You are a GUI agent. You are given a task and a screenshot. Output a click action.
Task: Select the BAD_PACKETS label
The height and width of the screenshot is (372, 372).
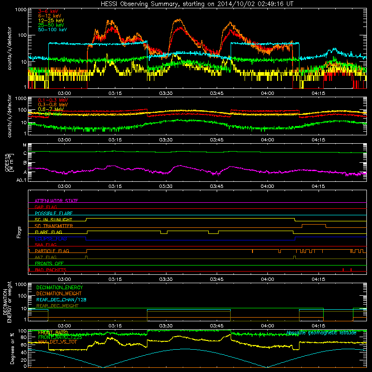51,270
